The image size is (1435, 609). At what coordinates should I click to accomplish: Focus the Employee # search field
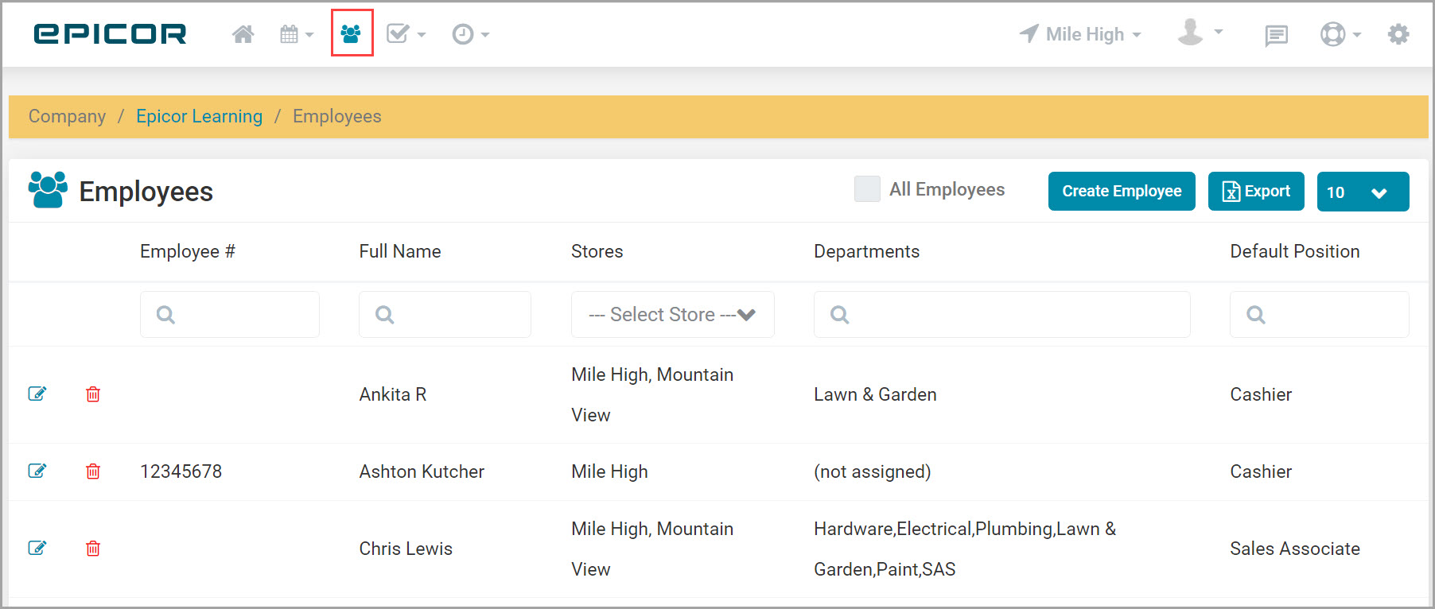coord(230,314)
